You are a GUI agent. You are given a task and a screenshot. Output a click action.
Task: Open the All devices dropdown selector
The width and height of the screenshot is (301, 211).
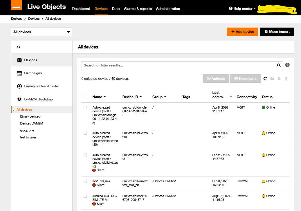42,32
